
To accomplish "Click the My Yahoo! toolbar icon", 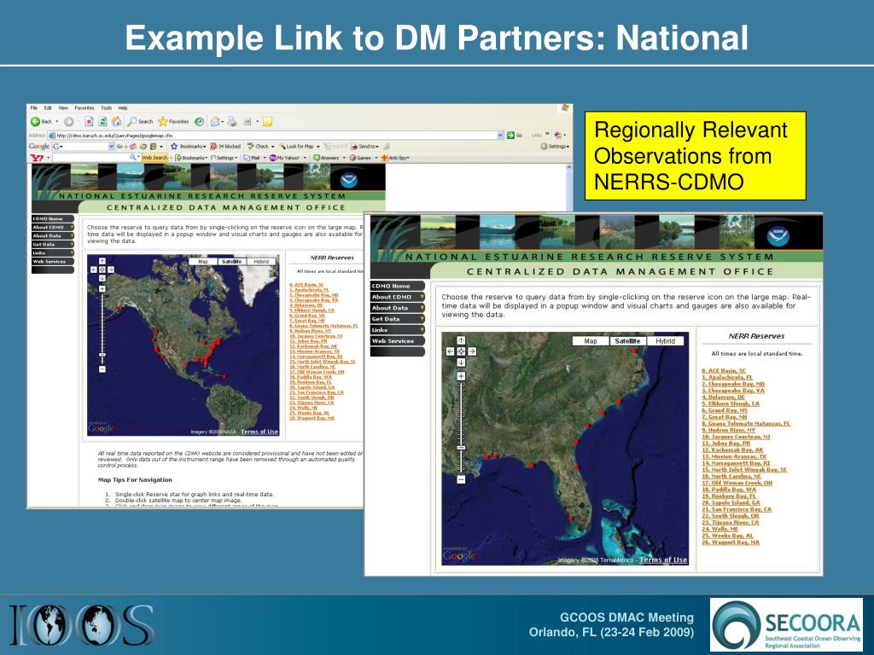I will pyautogui.click(x=273, y=158).
